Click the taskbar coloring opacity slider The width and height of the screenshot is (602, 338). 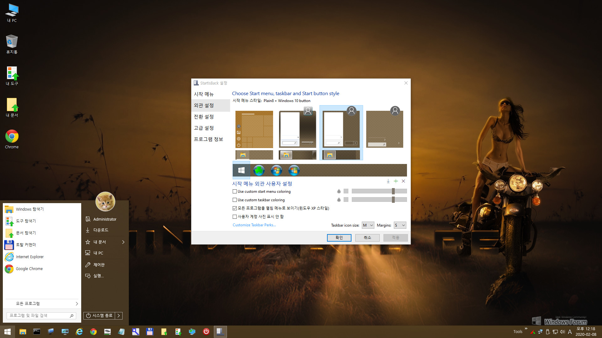tap(379, 200)
